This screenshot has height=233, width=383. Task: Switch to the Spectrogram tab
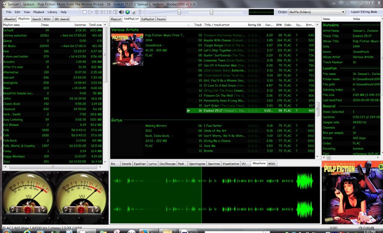[197, 164]
